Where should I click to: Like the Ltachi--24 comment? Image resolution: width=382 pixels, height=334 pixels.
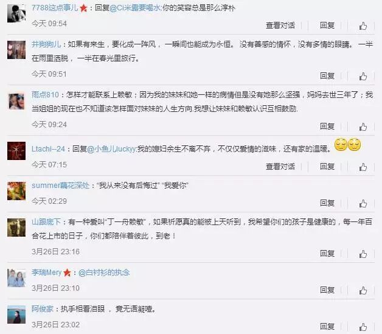363,167
